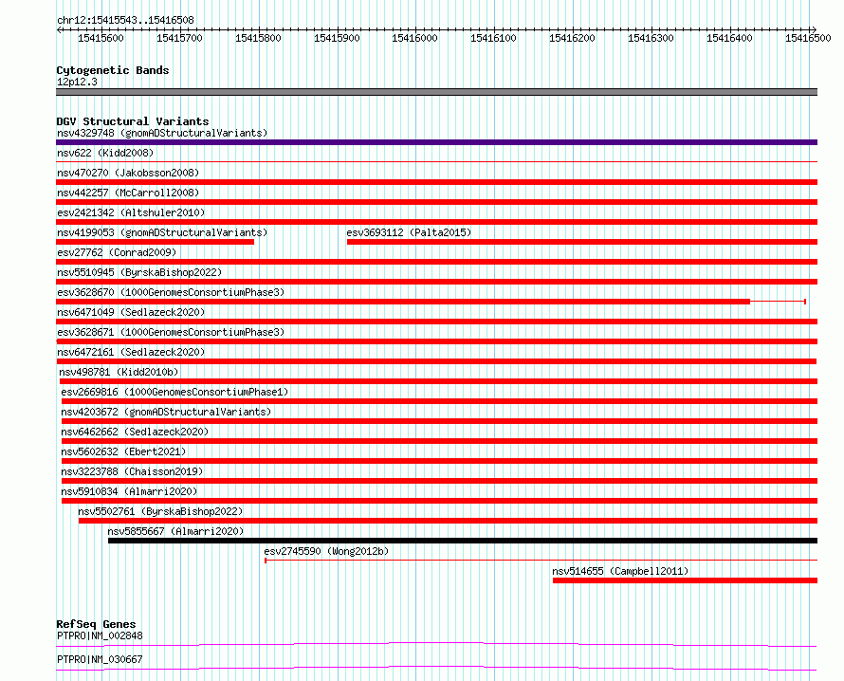Click ruler position 15415700

pyautogui.click(x=179, y=38)
